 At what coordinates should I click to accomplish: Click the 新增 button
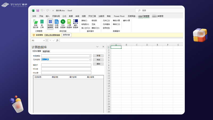[98, 56]
